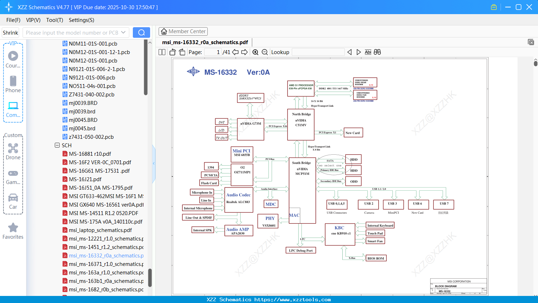Image resolution: width=538 pixels, height=303 pixels.
Task: Collapse the left panel via splitter handle
Action: (154, 163)
